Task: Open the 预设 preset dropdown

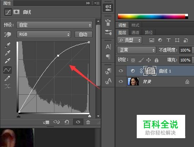Action: click(54, 25)
